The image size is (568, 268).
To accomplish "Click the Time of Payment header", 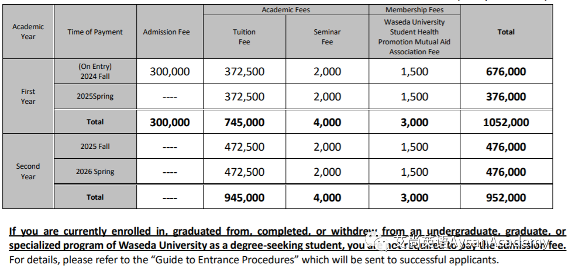I will pos(95,32).
